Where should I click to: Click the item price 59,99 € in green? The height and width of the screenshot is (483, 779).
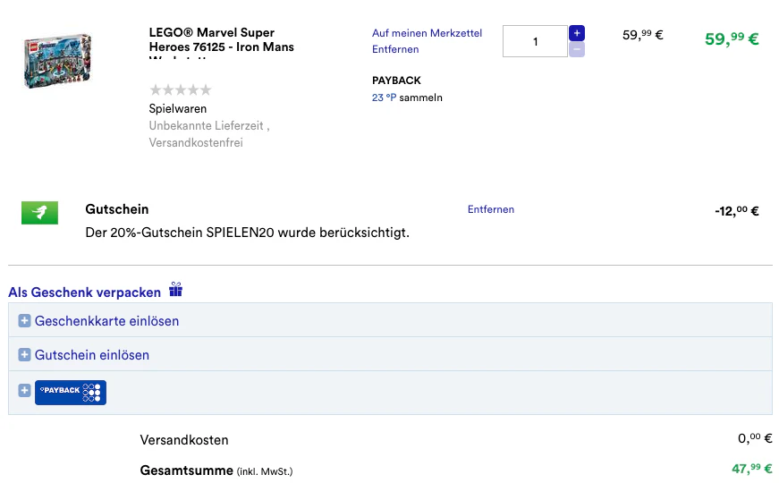tap(732, 38)
